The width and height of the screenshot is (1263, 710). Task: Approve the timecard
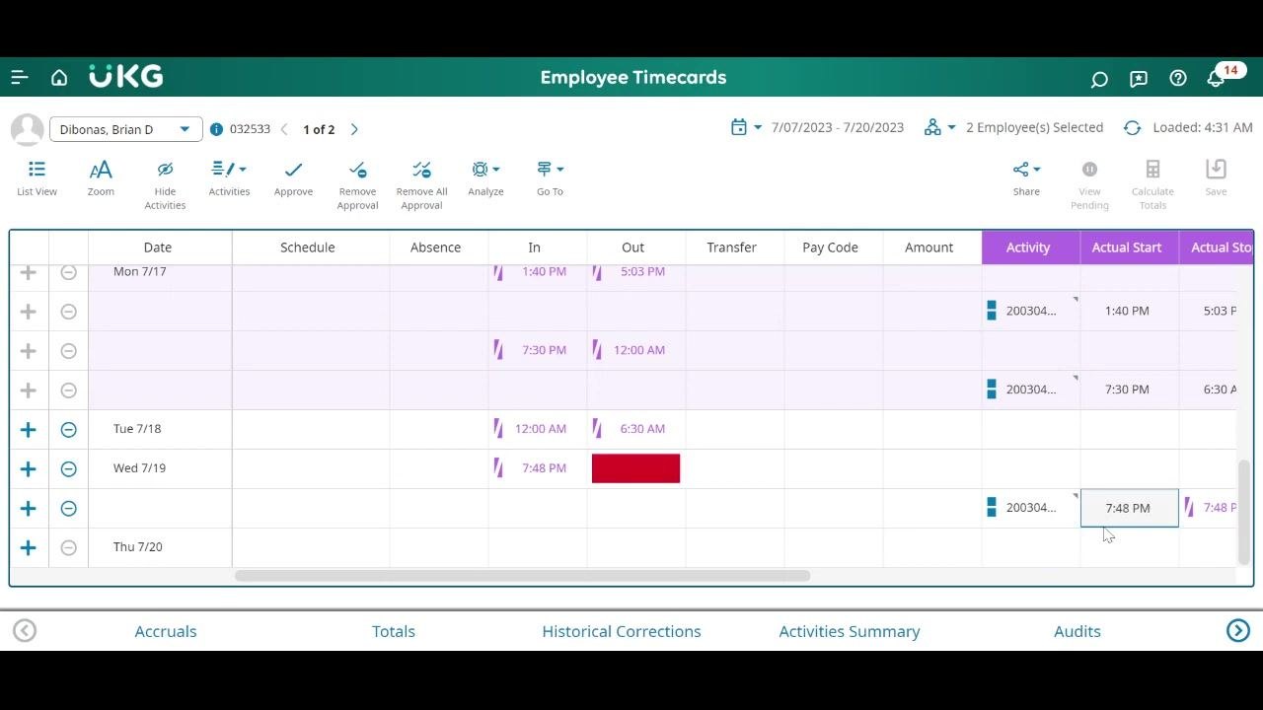(293, 178)
